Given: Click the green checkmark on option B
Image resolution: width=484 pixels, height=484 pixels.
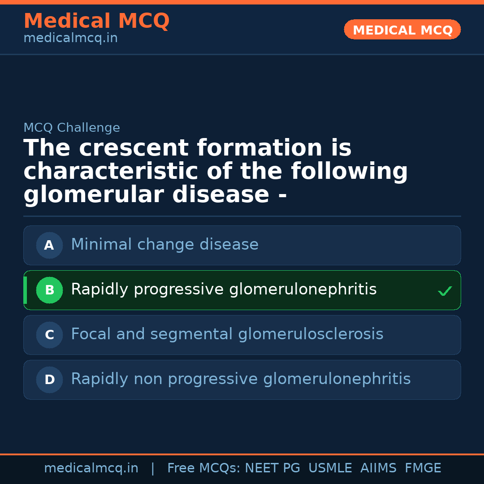Looking at the screenshot, I should click(445, 291).
